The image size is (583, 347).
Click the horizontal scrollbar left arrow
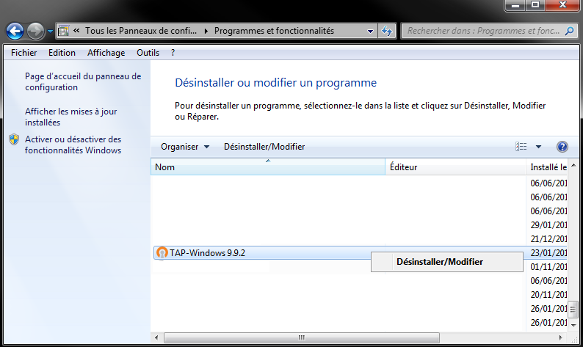tap(156, 337)
